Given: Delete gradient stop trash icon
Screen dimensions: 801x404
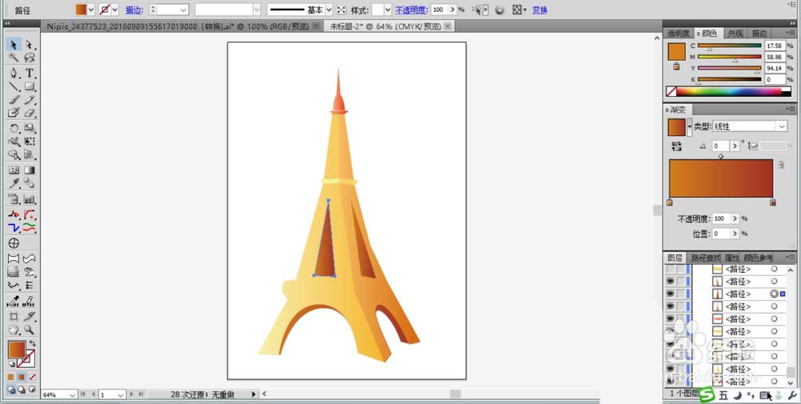Looking at the screenshot, I should 780,165.
